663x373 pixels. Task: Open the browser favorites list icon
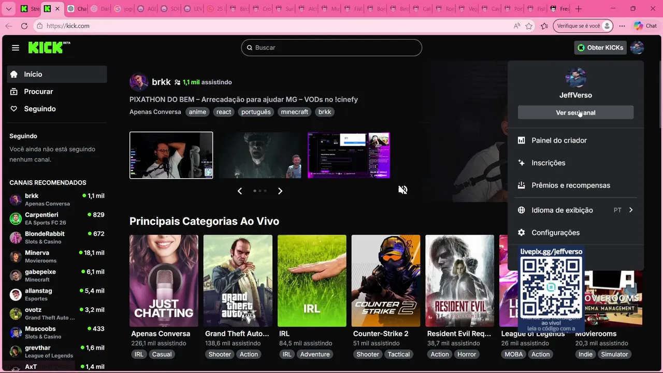pos(544,26)
